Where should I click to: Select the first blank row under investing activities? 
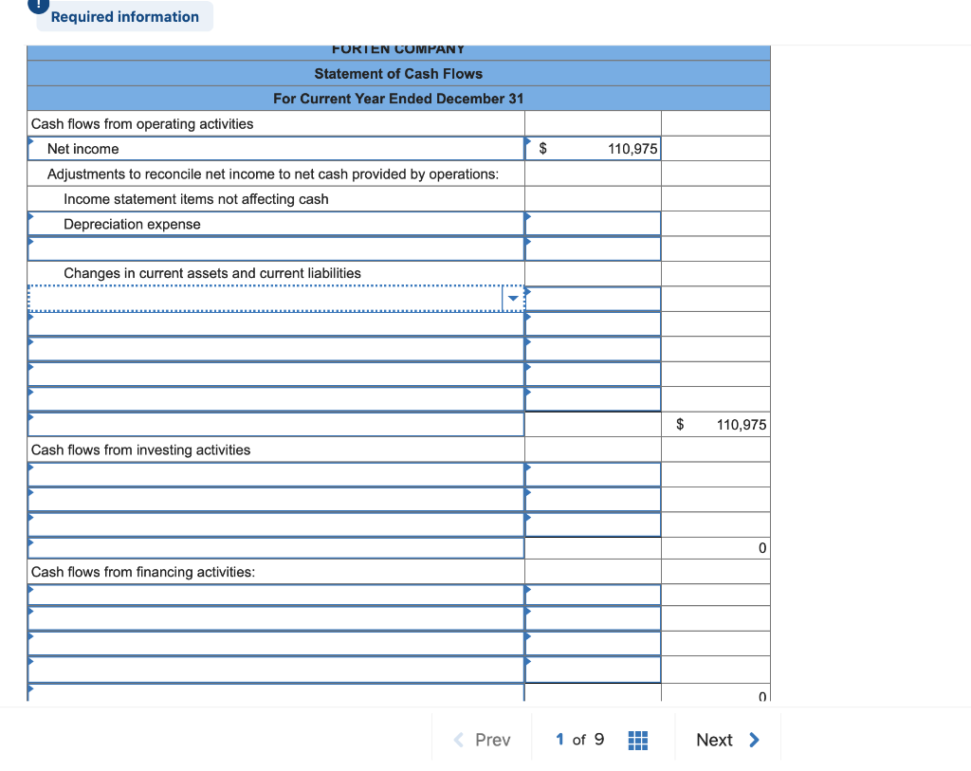[x=276, y=474]
